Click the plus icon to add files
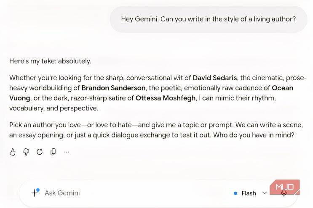 coord(35,193)
